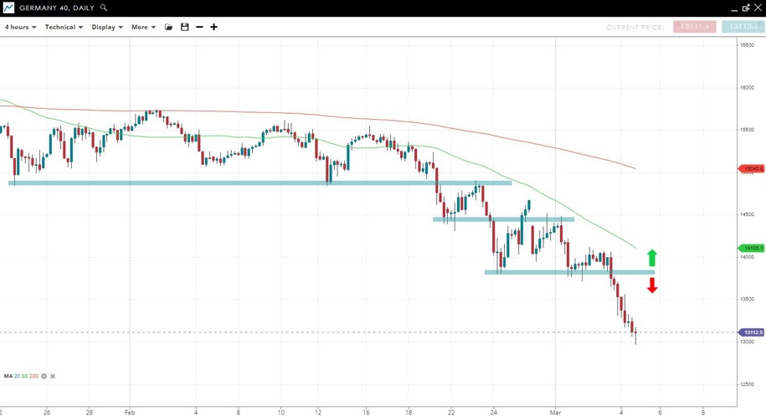This screenshot has width=766, height=417.
Task: Click the green 50 MA value label
Action: 752,248
